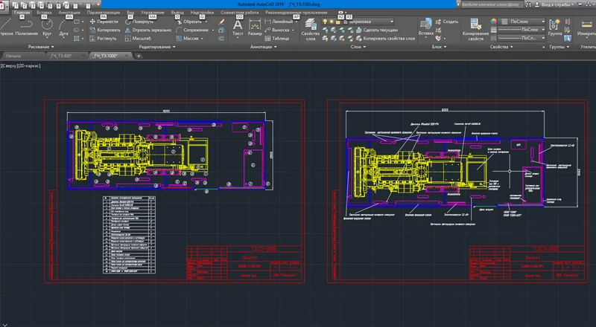
Task: Click the Текст annotation tool
Action: pos(238,27)
